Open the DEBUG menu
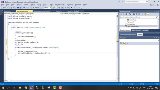This screenshot has width=160, height=90. point(33,5)
